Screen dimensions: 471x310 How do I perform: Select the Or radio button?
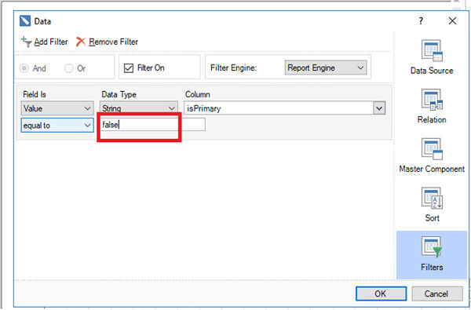[x=69, y=68]
